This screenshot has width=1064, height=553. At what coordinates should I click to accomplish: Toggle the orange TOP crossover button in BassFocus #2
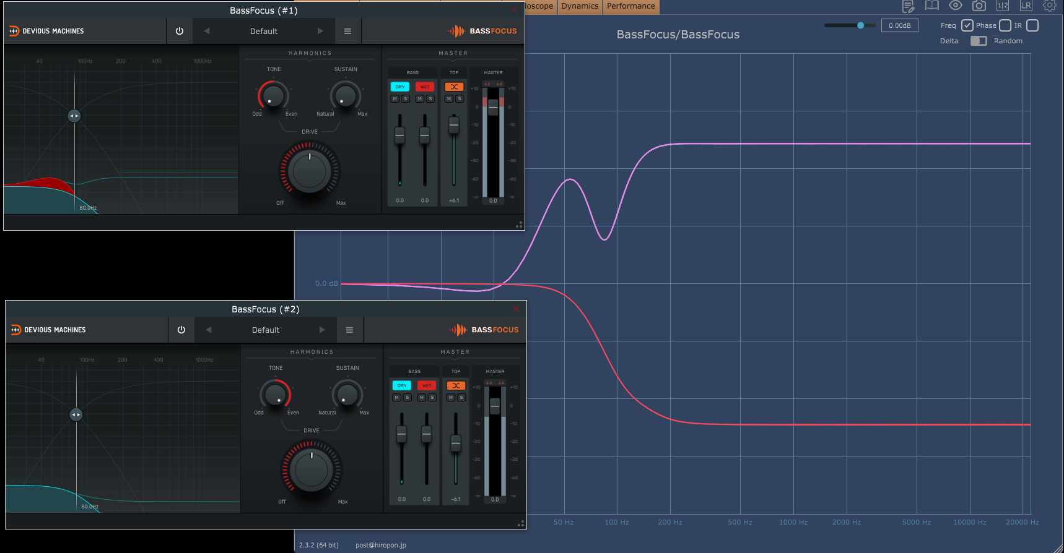(456, 385)
